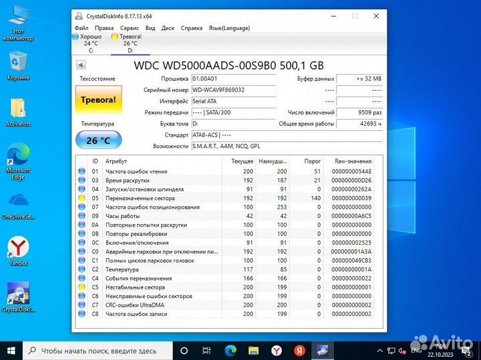Click yellow dot for Нестабильные сектора

(x=82, y=287)
